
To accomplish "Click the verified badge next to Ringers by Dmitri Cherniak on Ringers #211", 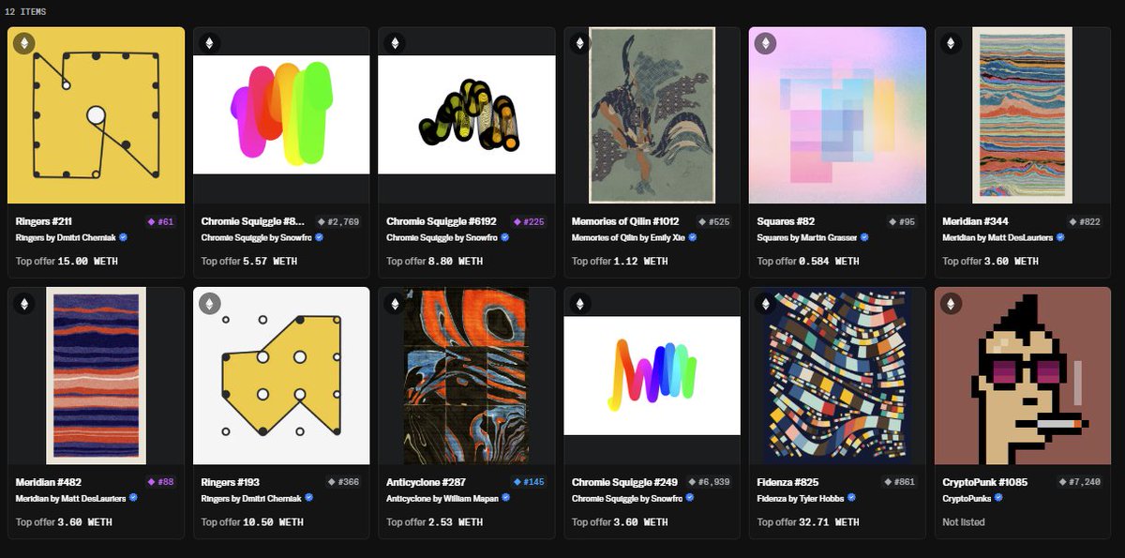I will click(x=124, y=238).
